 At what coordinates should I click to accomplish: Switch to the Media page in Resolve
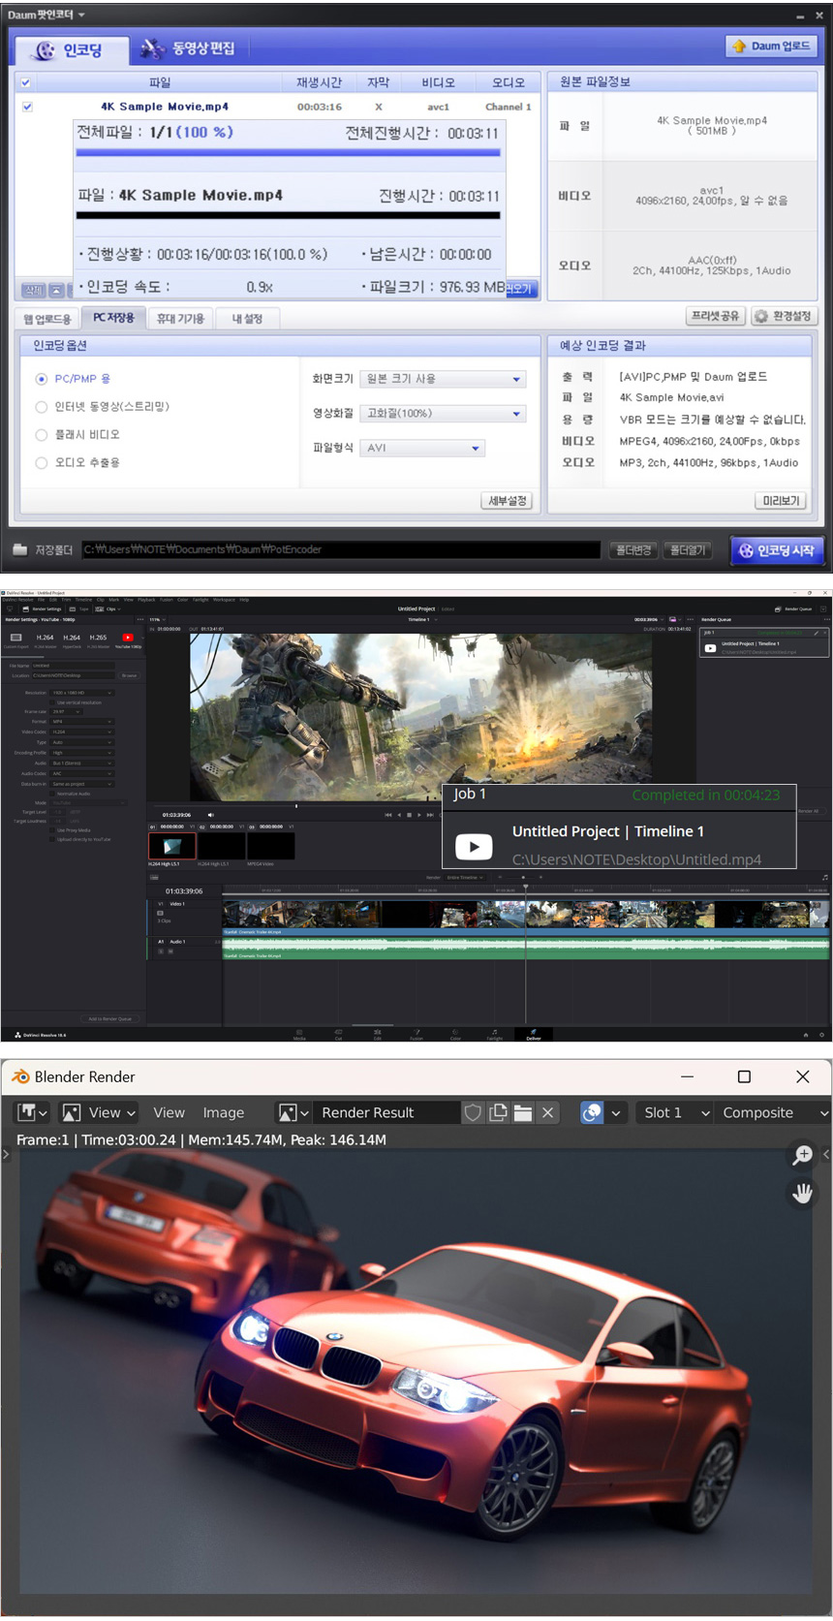tap(299, 1034)
